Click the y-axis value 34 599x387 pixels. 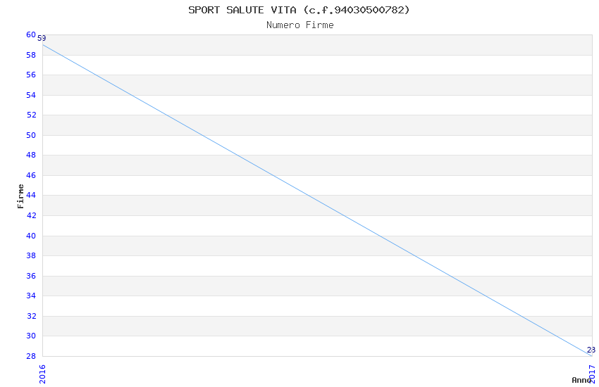31,296
